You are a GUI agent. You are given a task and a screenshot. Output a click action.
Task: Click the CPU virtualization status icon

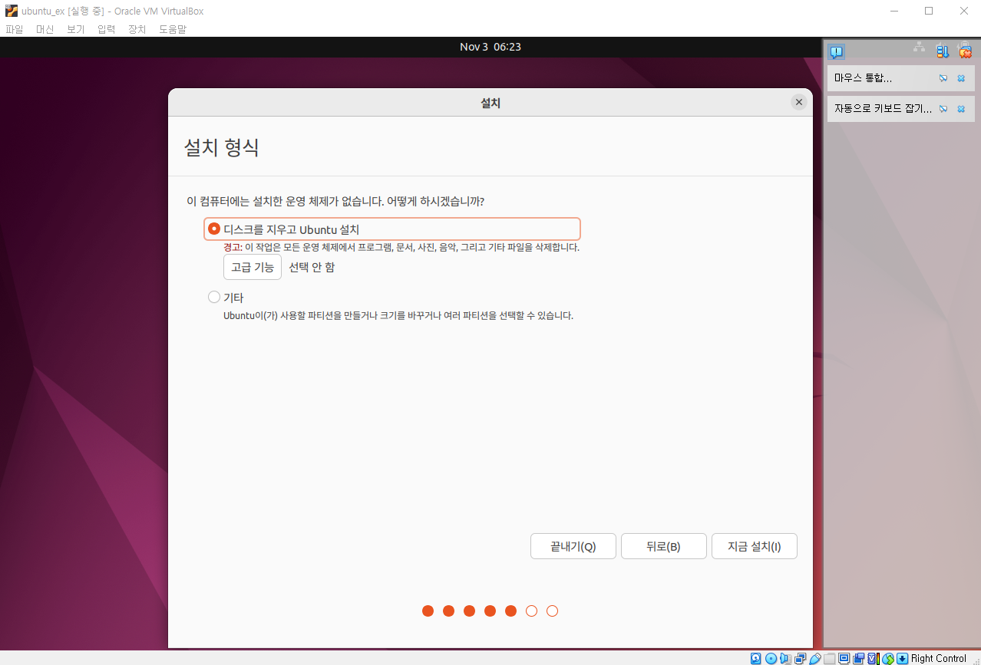[874, 658]
